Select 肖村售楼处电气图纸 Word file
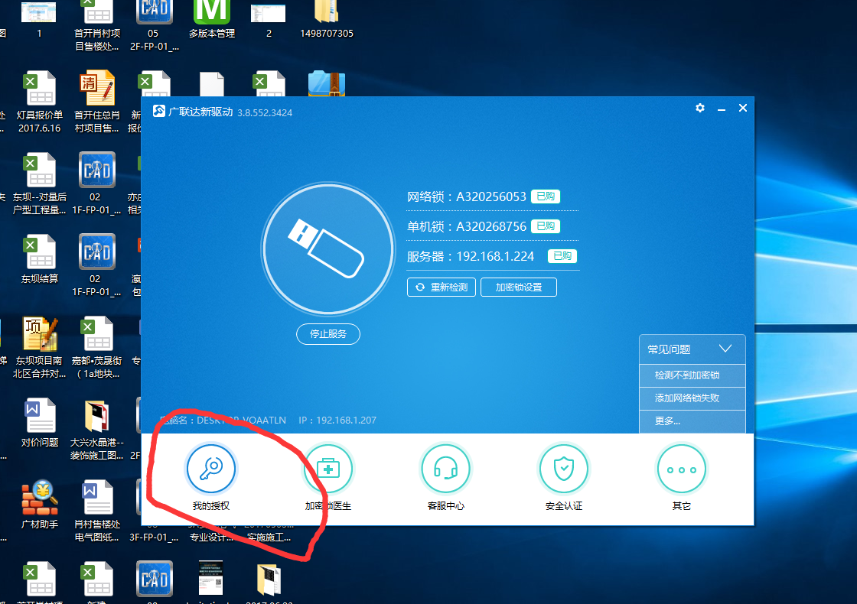This screenshot has width=857, height=604. click(96, 511)
